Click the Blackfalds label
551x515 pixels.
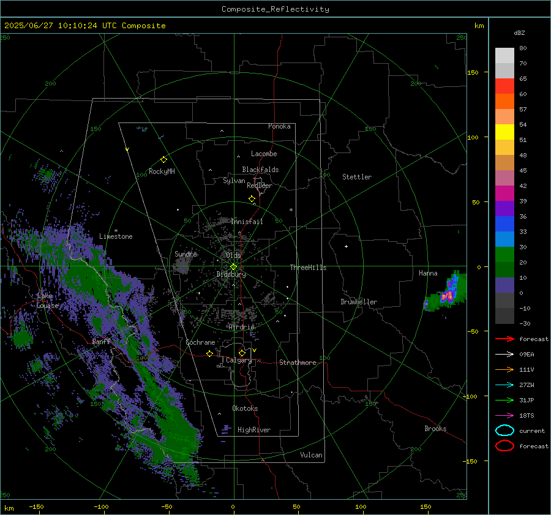click(260, 170)
